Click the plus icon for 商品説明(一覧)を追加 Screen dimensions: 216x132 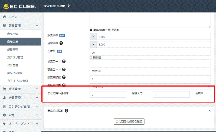91,30
